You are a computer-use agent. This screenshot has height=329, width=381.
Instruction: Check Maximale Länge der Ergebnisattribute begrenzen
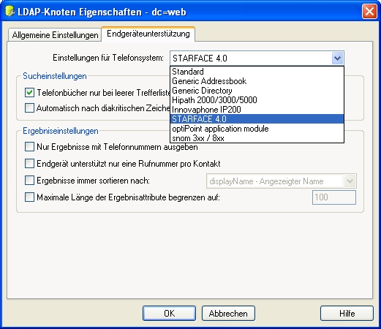tap(29, 197)
